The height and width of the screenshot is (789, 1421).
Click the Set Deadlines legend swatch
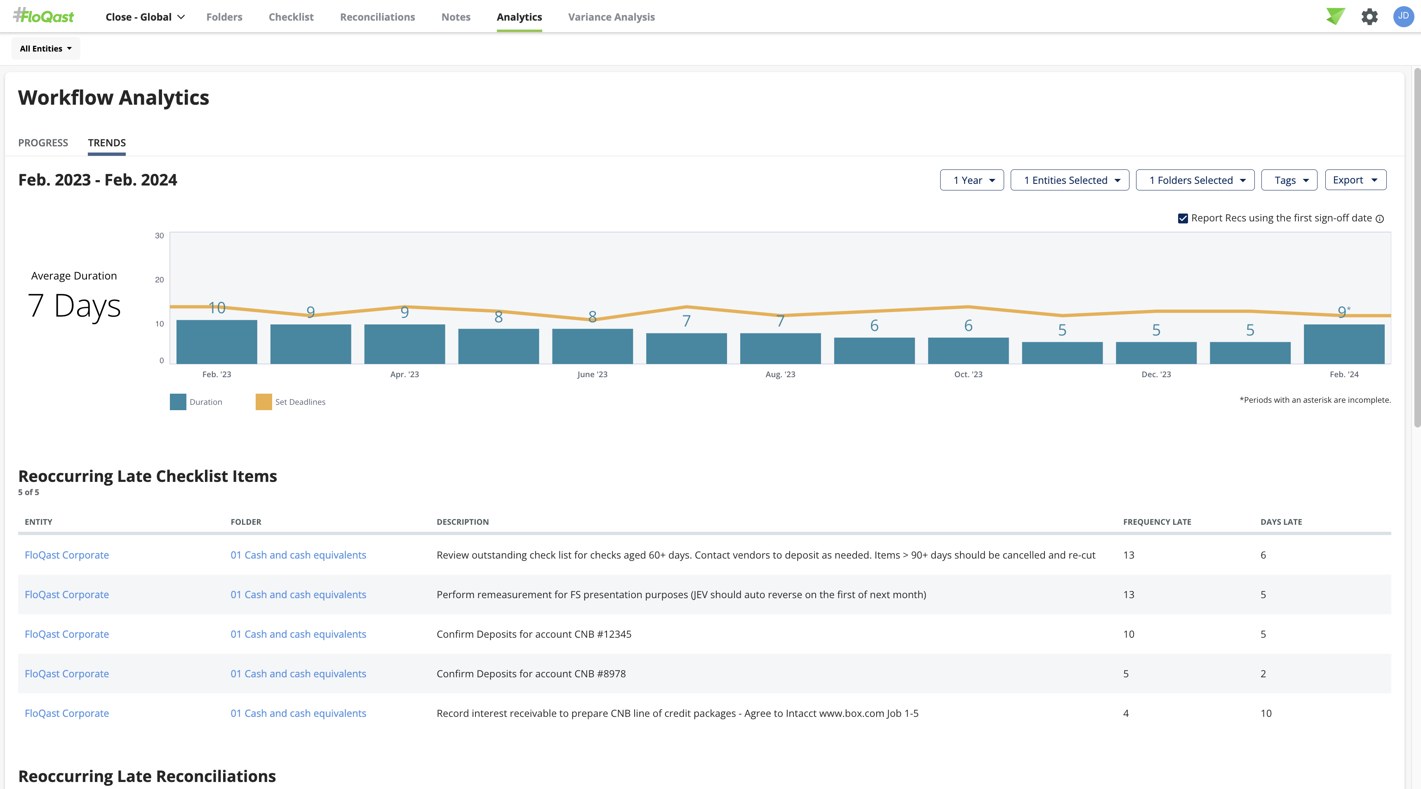point(263,402)
